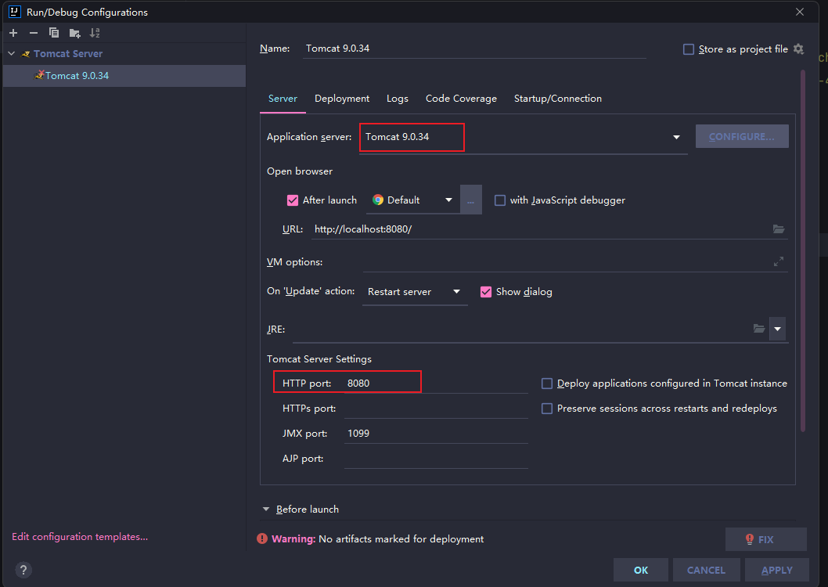Image resolution: width=828 pixels, height=587 pixels.
Task: Uncheck the After launch checkbox
Action: coord(293,200)
